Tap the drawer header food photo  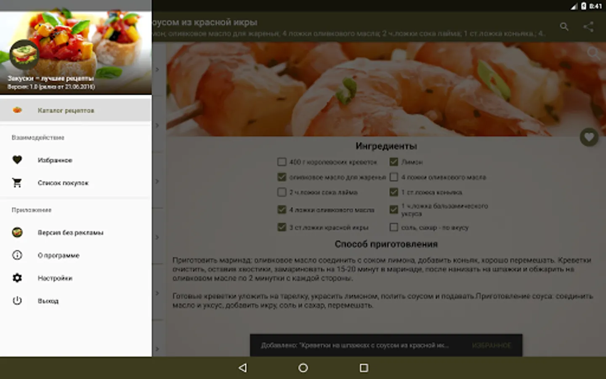pyautogui.click(x=76, y=47)
